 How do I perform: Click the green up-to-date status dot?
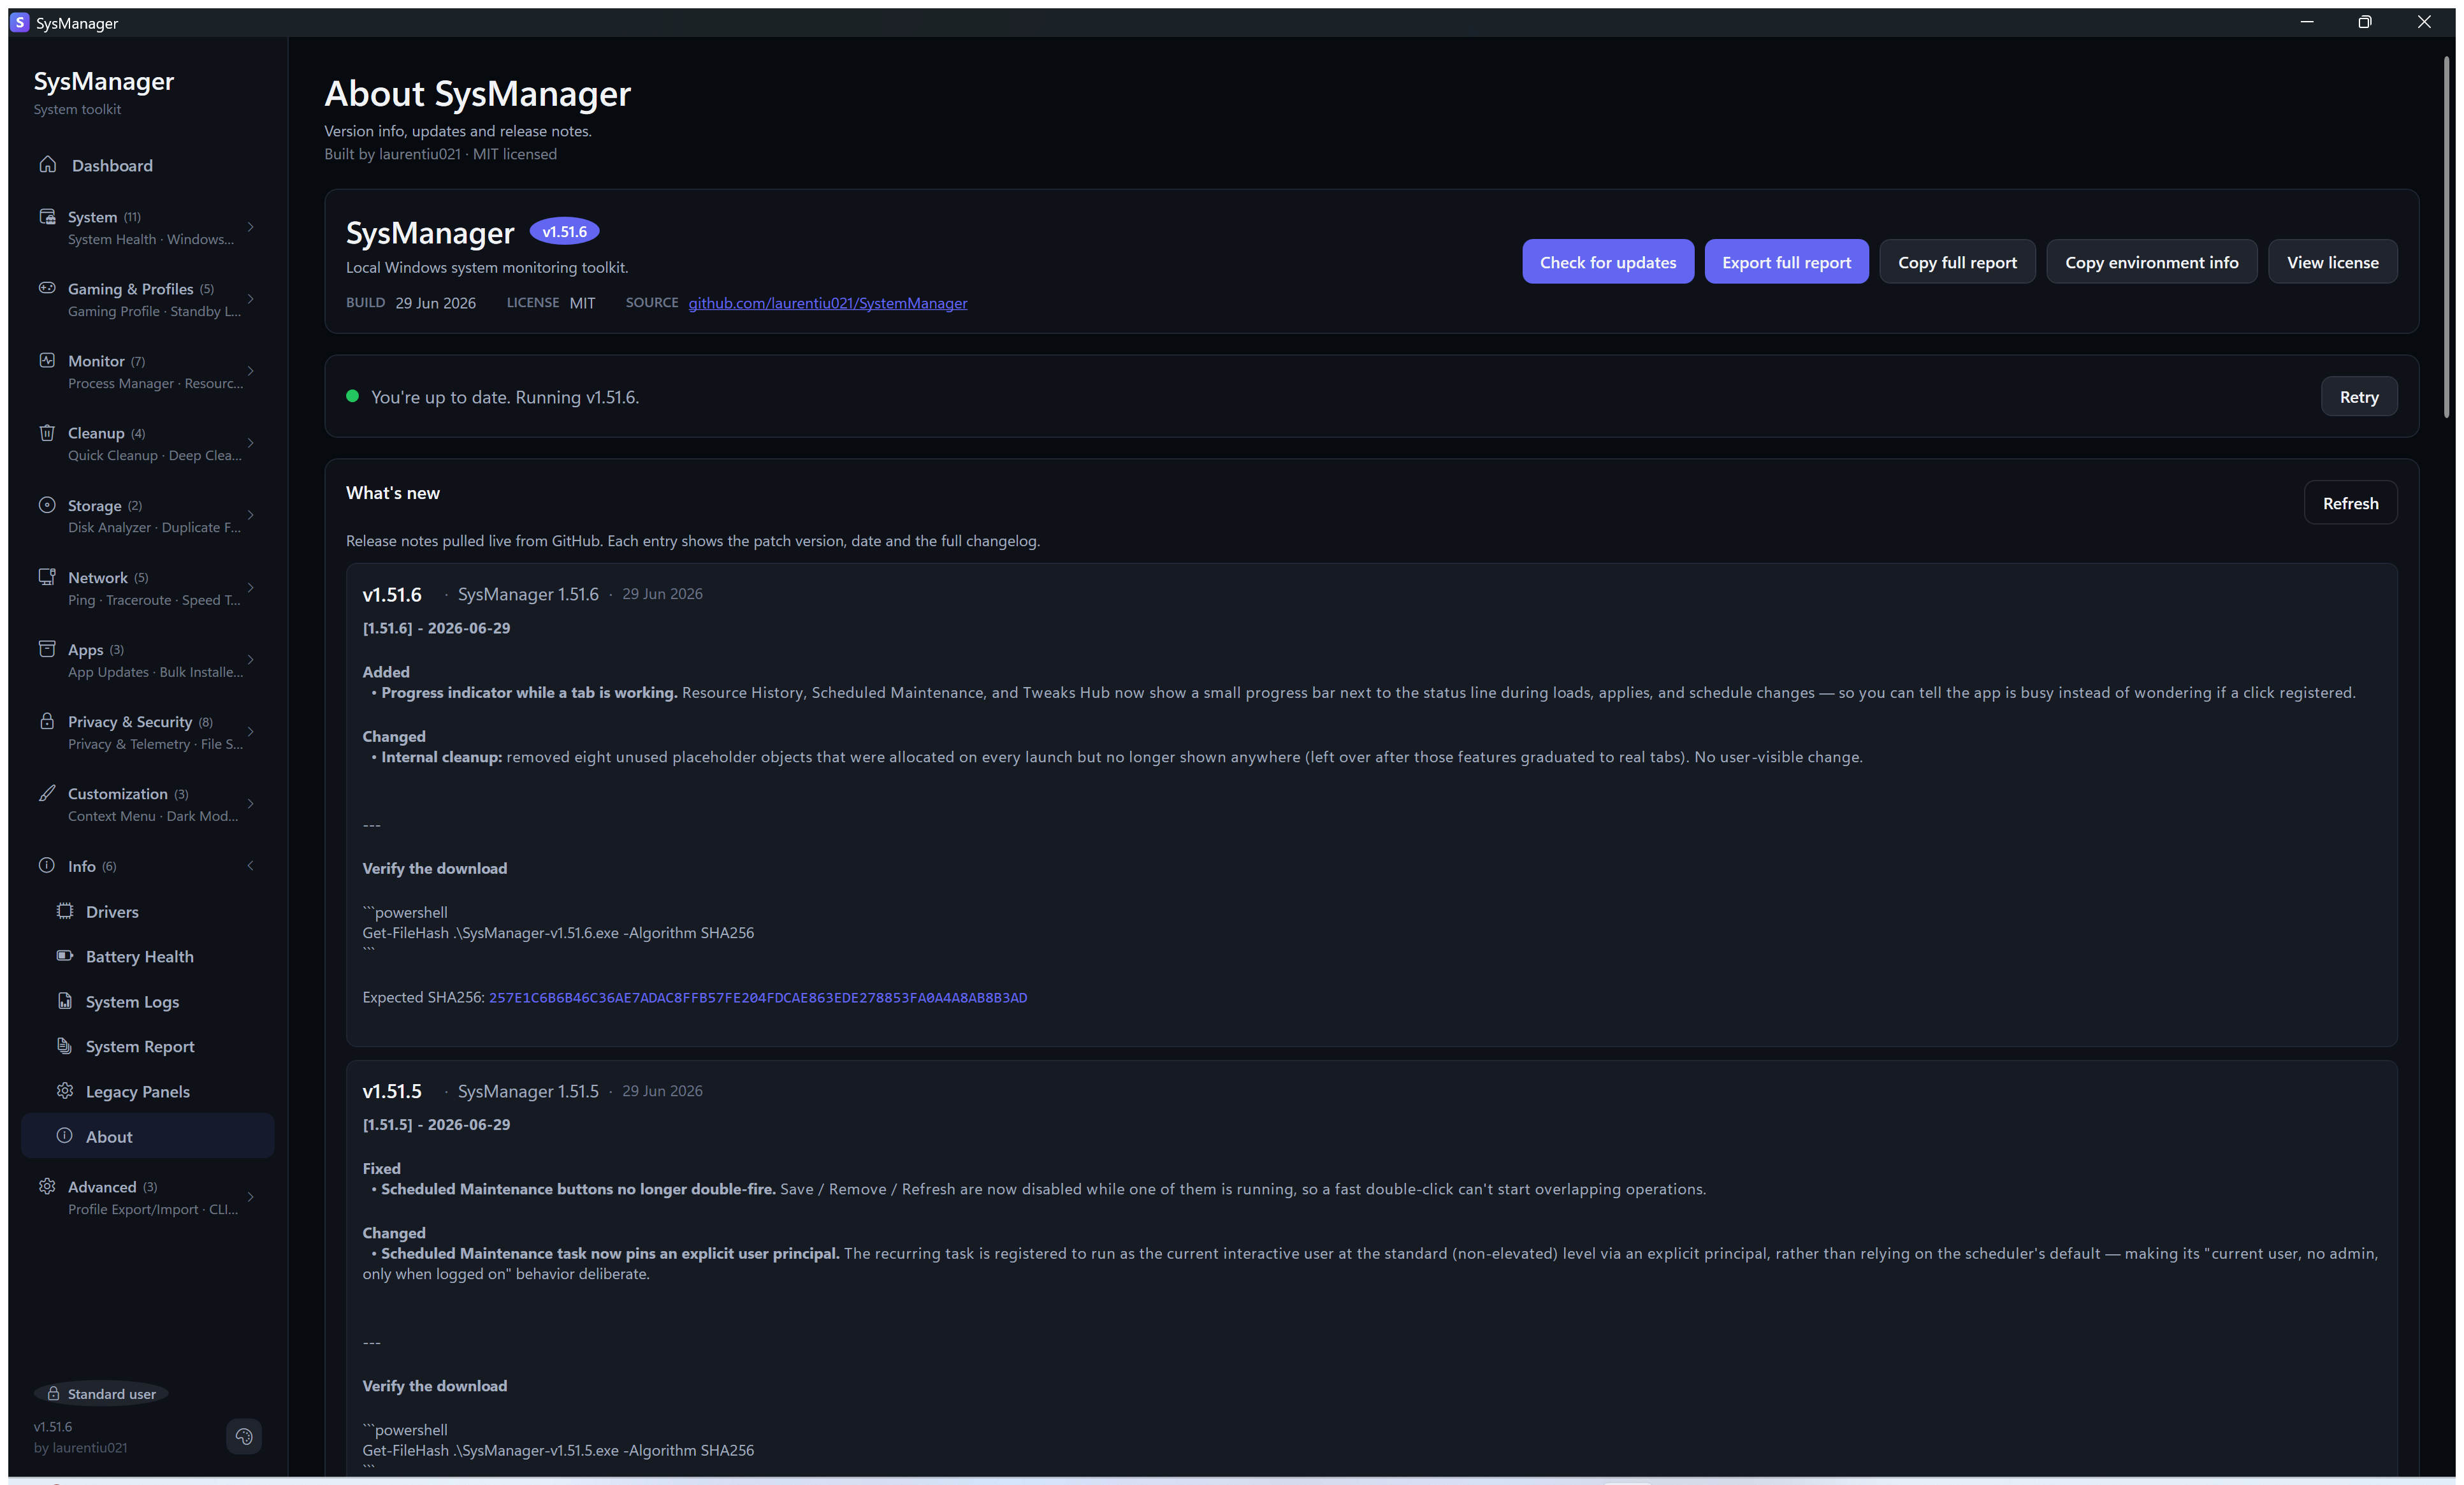click(352, 396)
